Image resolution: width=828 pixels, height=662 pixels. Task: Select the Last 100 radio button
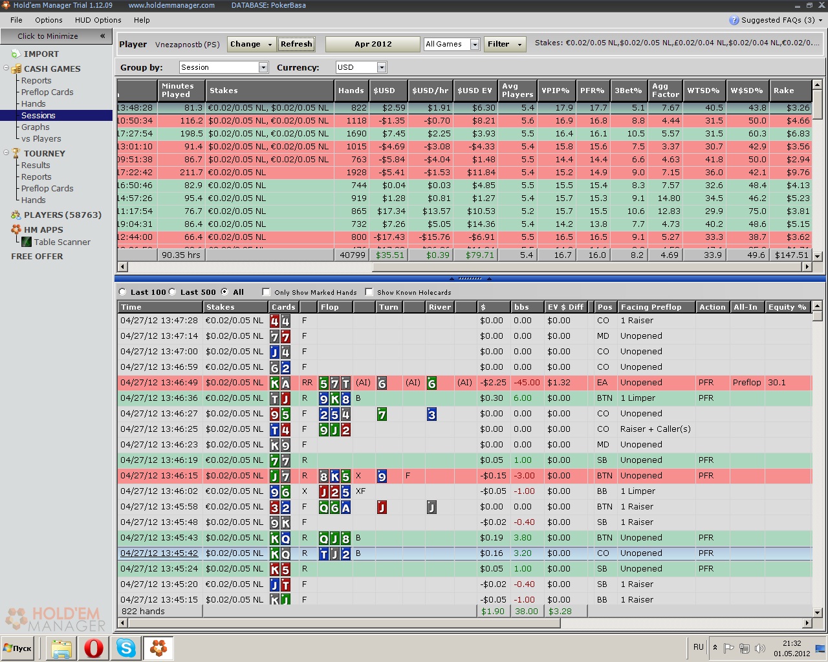(123, 292)
